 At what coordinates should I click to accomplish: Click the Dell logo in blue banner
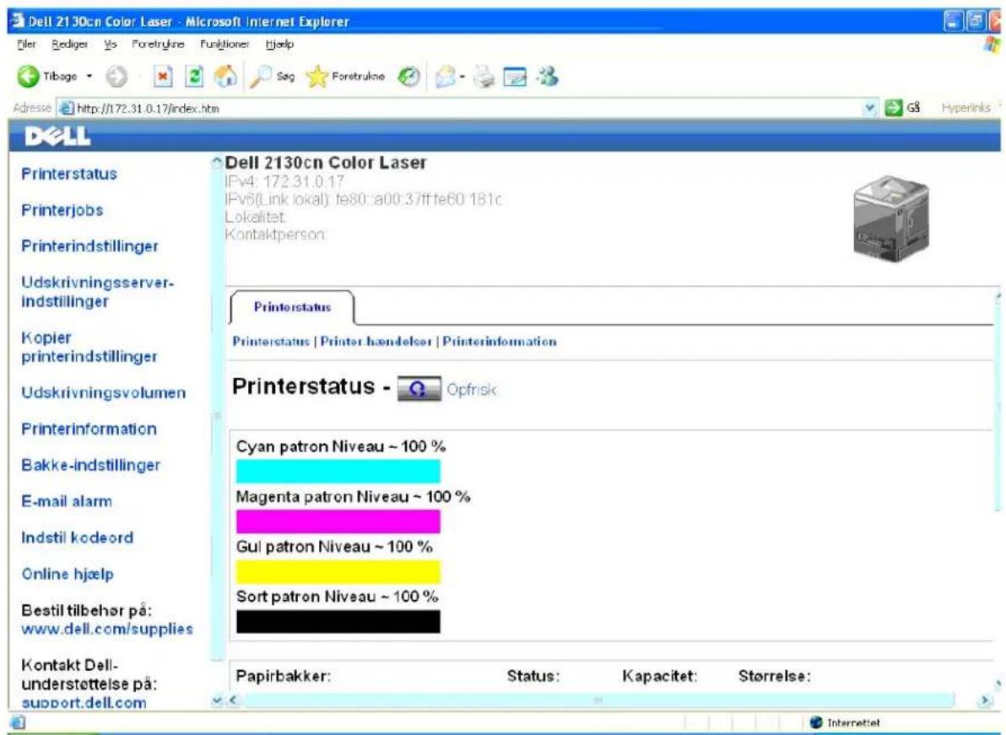click(57, 136)
